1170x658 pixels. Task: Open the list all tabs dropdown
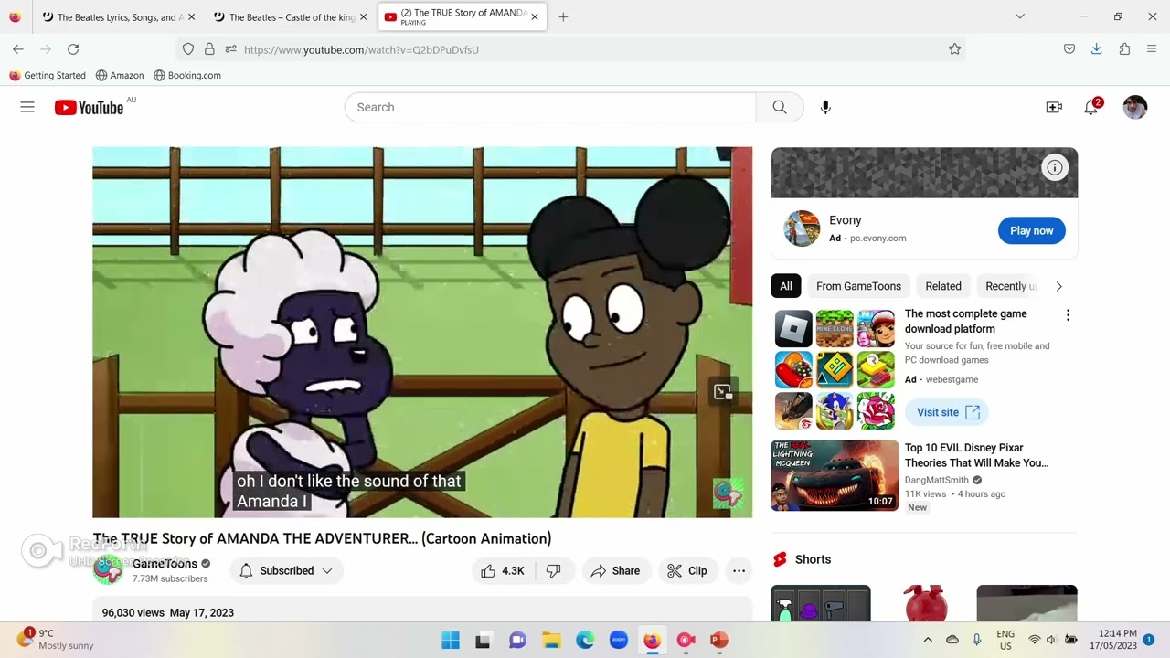(1020, 16)
